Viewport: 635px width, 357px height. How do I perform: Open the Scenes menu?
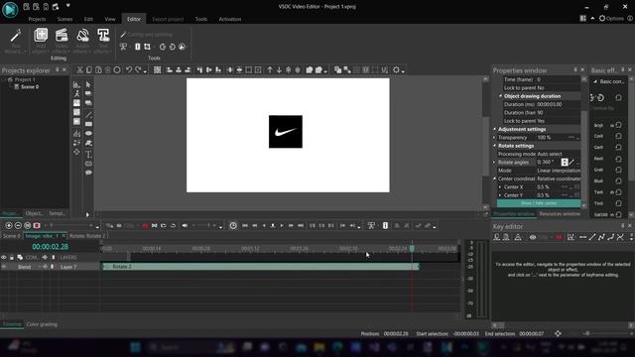64,19
